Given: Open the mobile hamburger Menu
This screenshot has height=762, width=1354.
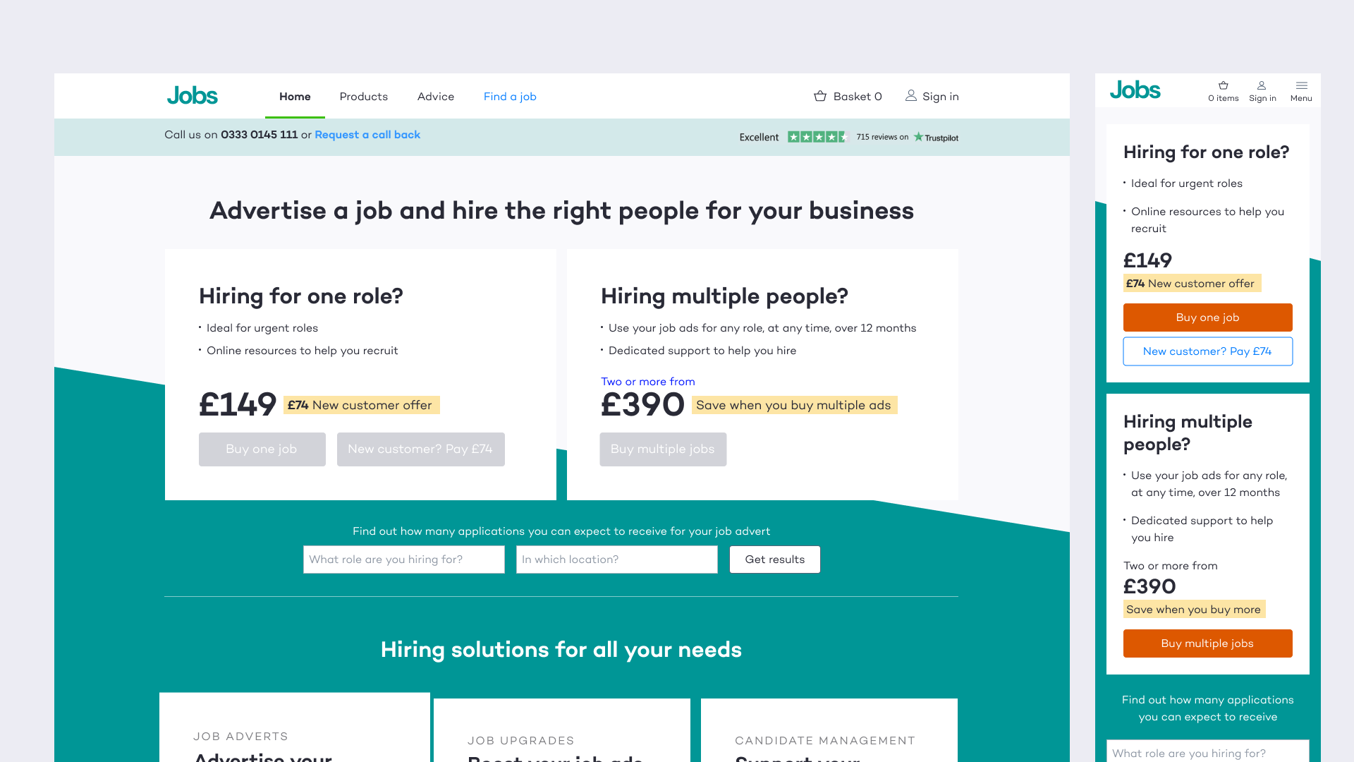Looking at the screenshot, I should click(1301, 91).
